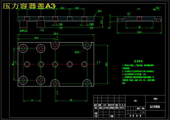Click the 111.2 dimension in section C-C
Screen dimensions: 170x120
click(139, 32)
